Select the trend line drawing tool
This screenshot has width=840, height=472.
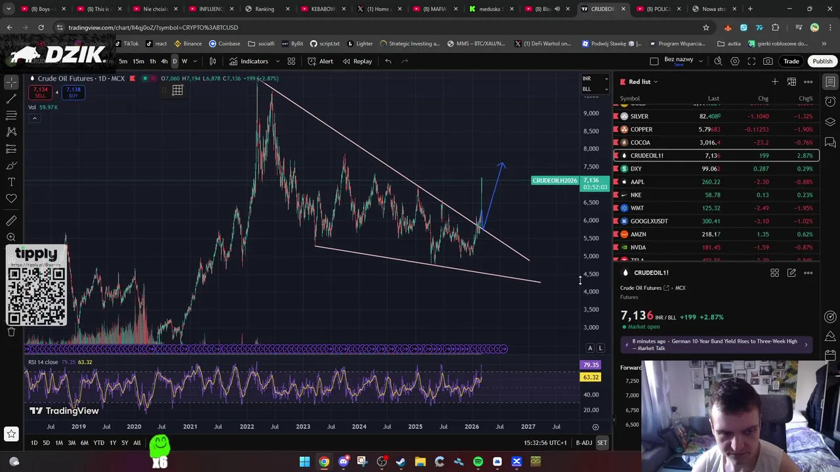point(11,99)
